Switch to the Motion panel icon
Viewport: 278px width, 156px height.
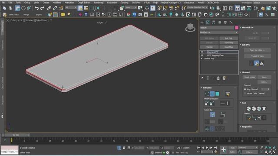coord(220,22)
